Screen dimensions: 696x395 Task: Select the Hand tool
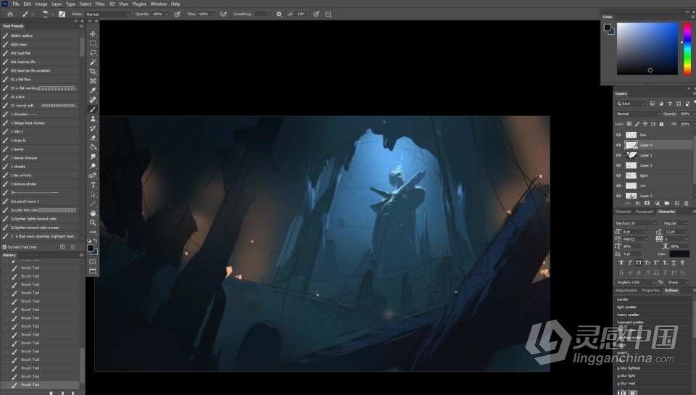point(93,213)
